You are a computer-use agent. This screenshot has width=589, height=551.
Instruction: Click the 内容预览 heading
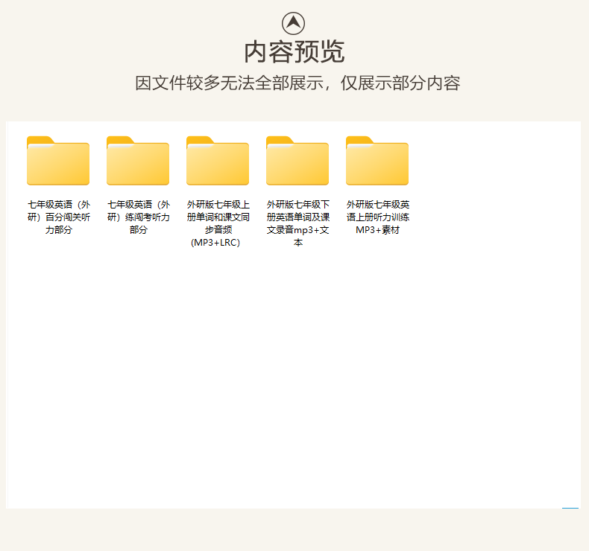pyautogui.click(x=294, y=52)
